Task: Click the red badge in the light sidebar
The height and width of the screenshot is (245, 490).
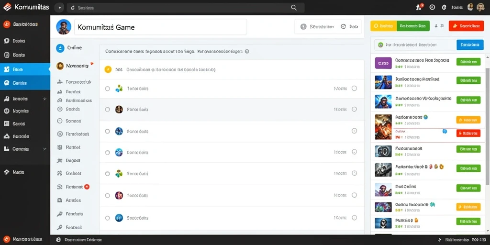Action: pos(87,187)
